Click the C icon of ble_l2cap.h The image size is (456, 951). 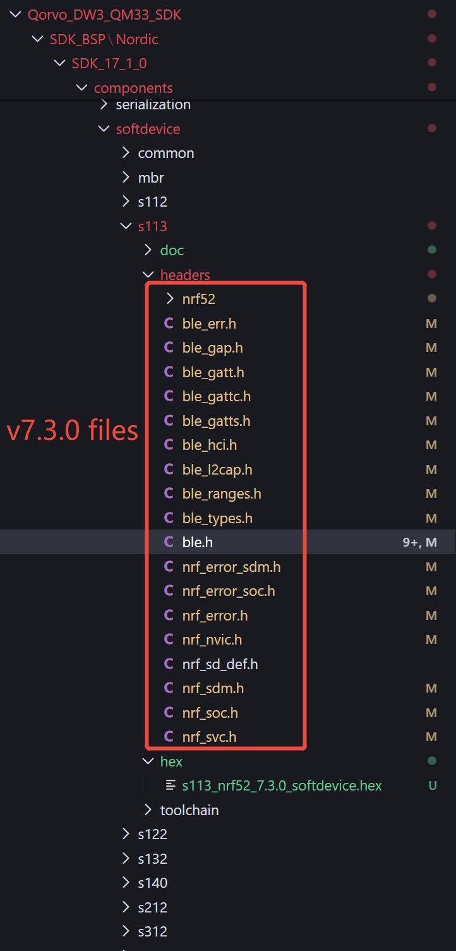click(169, 469)
